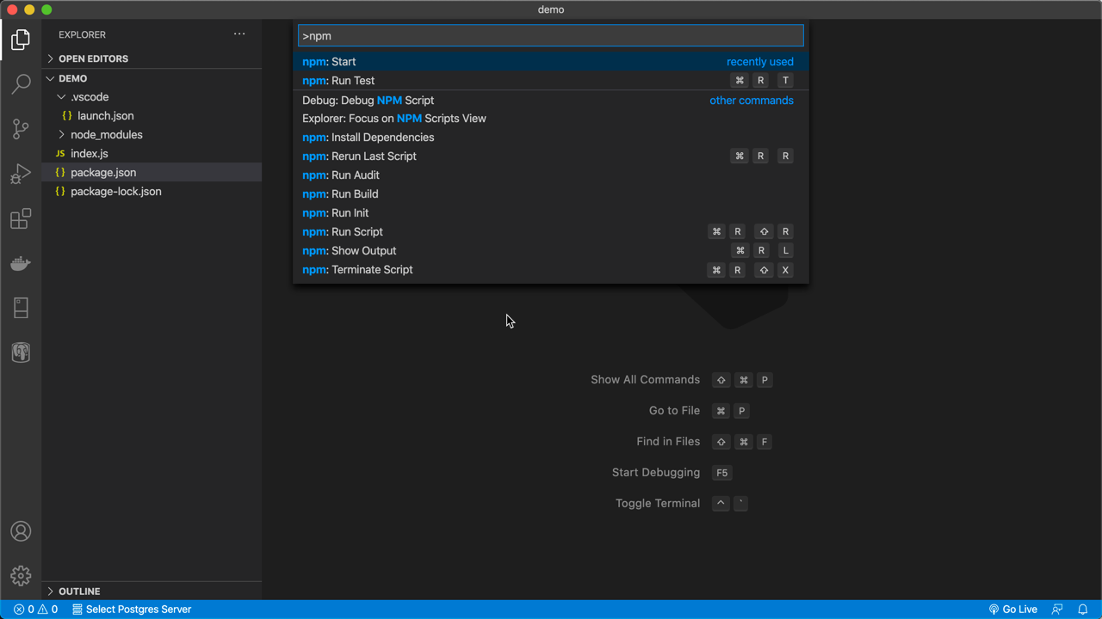Select package.json in the explorer
This screenshot has height=619, width=1102.
point(152,173)
